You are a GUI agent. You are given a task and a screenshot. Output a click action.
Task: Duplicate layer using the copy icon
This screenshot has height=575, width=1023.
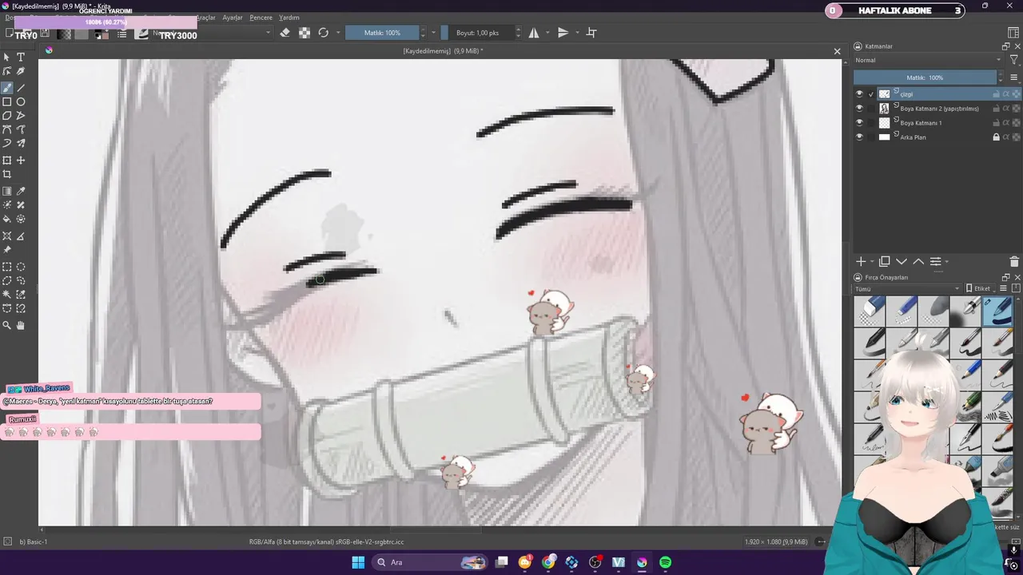pos(885,262)
